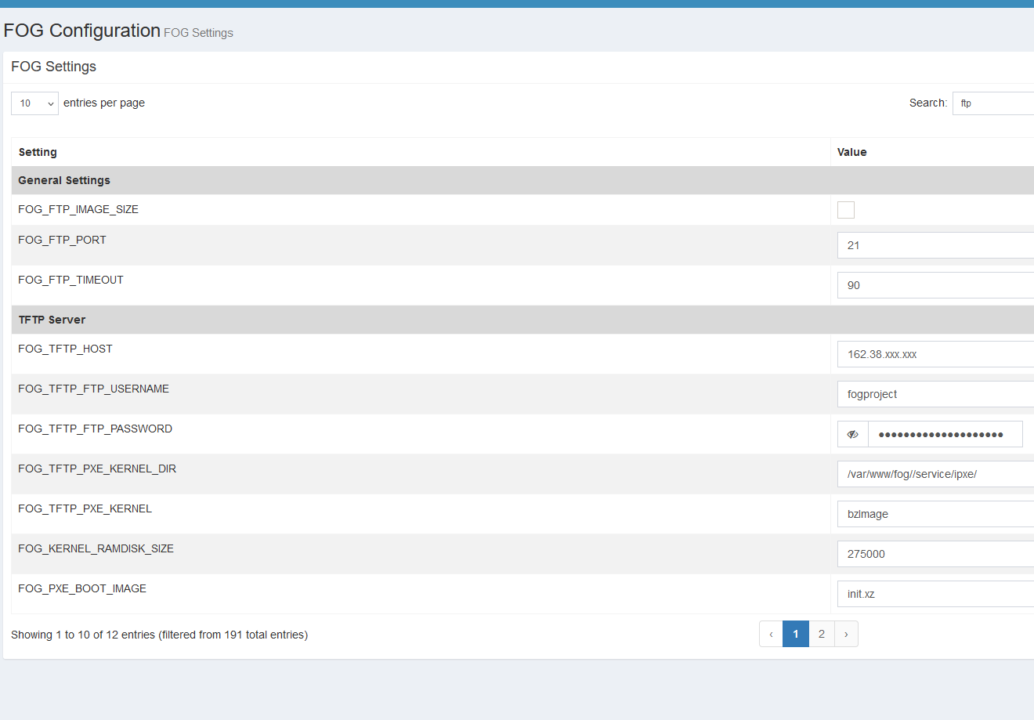
Task: Click the FOG_TFTP_PXE_KERNEL bzImage field
Action: pyautogui.click(x=935, y=514)
